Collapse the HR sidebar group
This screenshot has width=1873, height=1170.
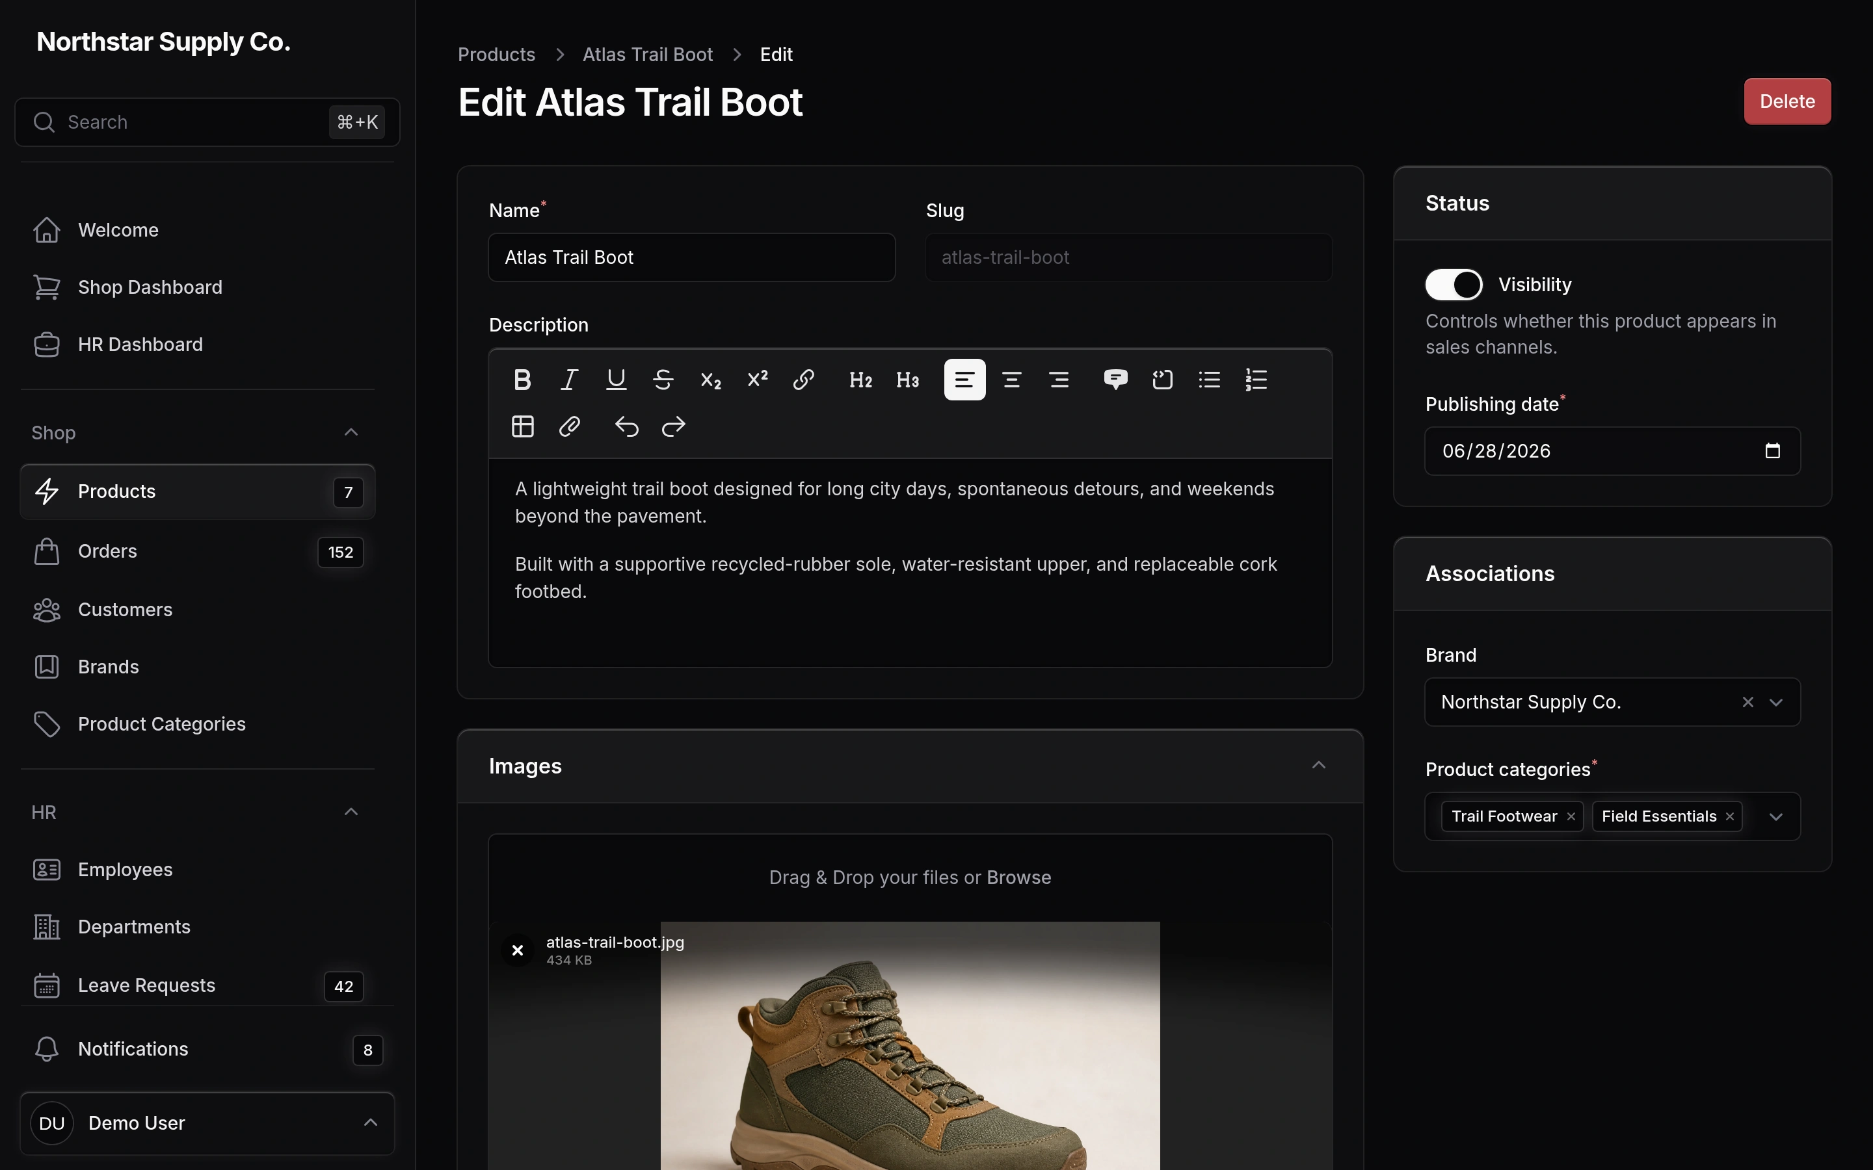(351, 812)
